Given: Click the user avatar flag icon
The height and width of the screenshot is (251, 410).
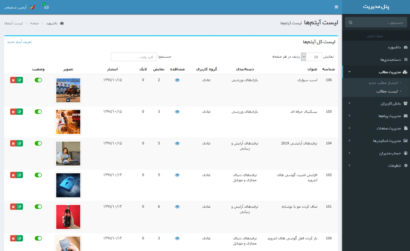Looking at the screenshot, I should coord(33,7).
